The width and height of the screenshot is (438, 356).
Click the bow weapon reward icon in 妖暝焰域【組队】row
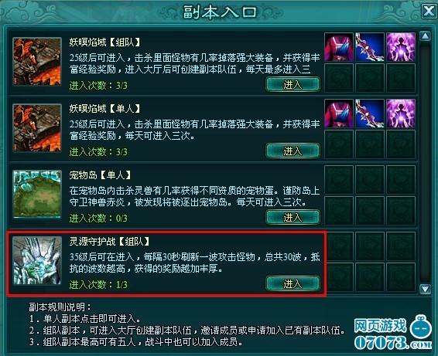pyautogui.click(x=370, y=47)
